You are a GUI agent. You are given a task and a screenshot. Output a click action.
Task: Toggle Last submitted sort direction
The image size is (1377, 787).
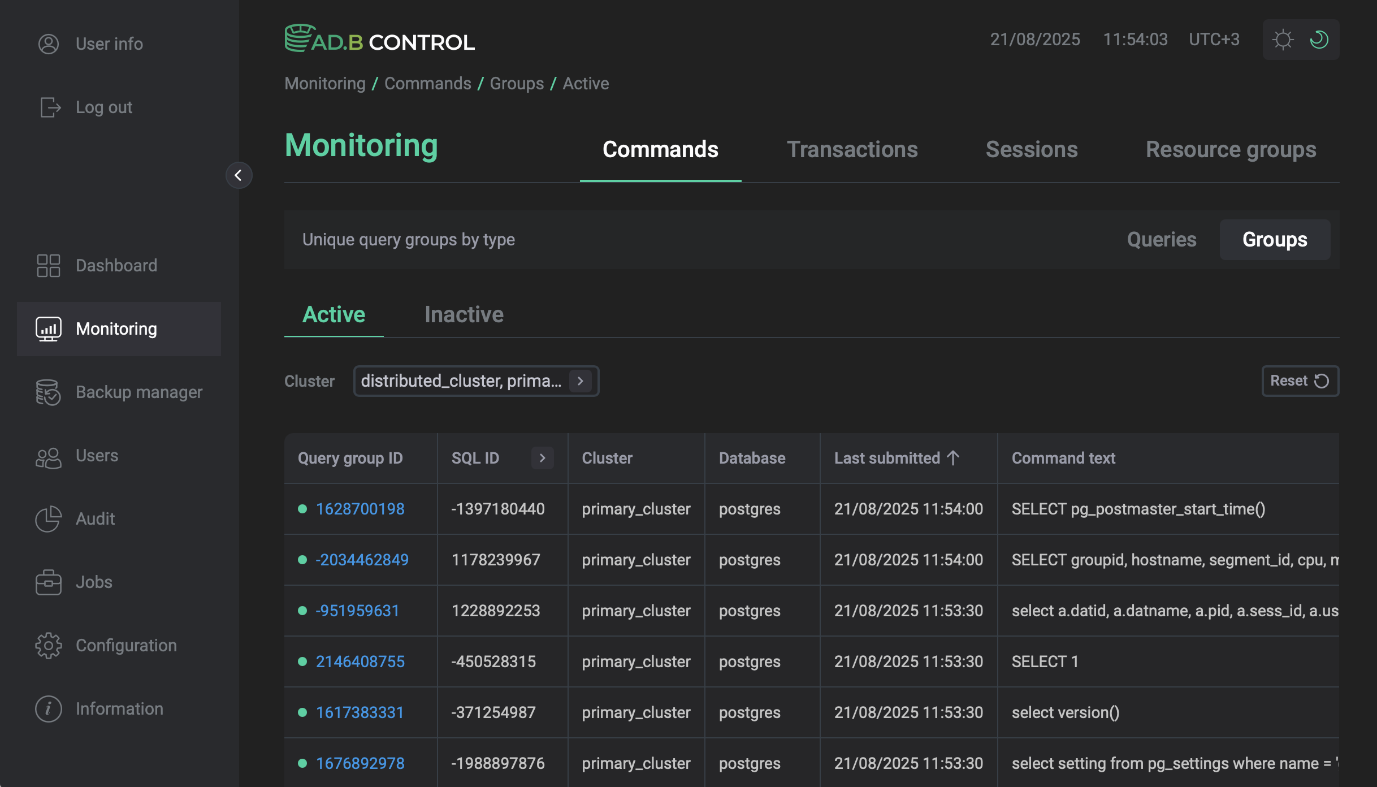tap(953, 458)
